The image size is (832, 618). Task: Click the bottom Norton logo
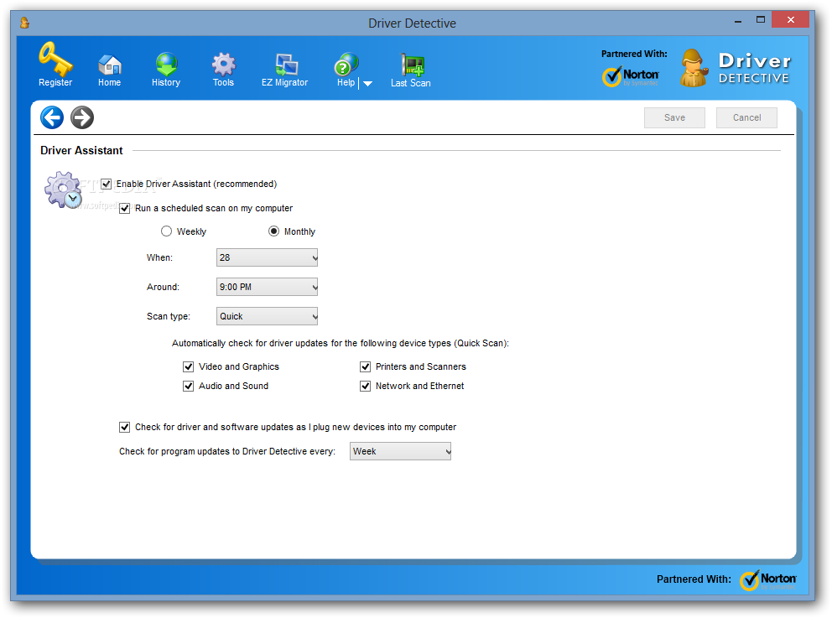(x=768, y=580)
